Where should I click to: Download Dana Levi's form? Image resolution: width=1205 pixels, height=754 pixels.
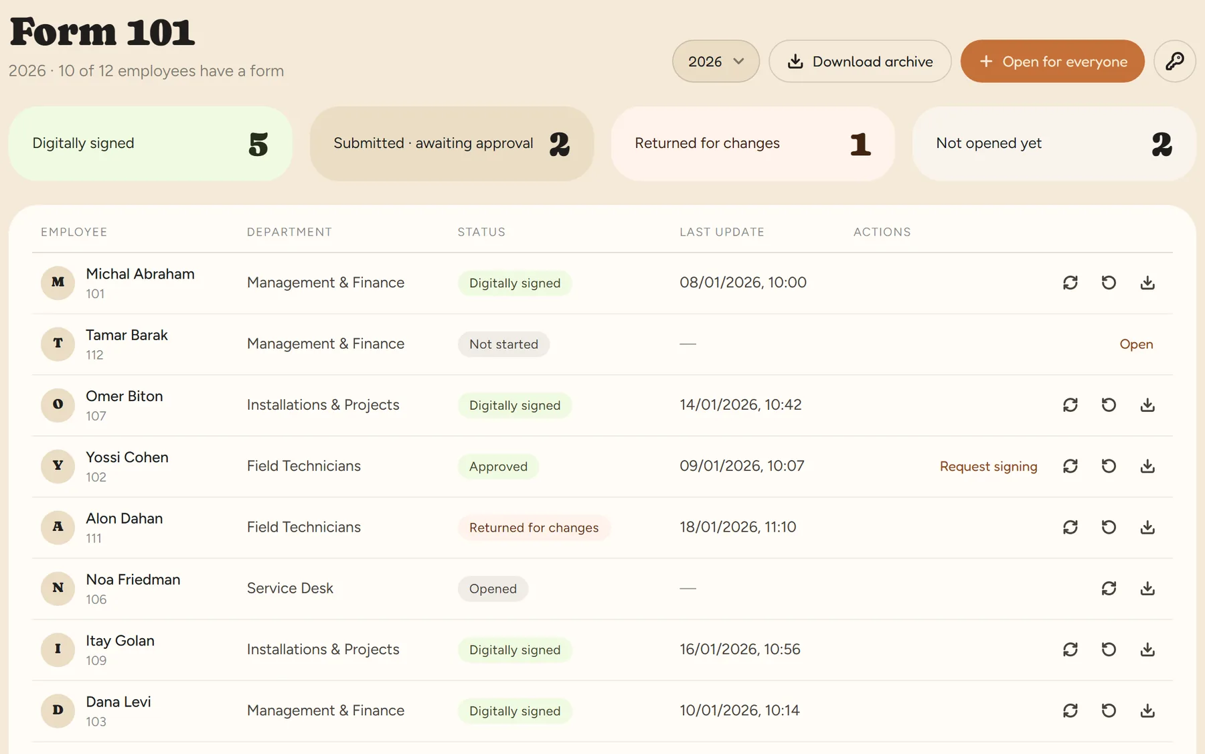coord(1147,710)
